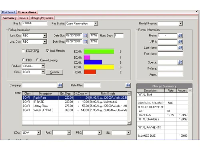This screenshot has height=150, width=200.
Task: Search Rate Plan with binoculars icon
Action: pyautogui.click(x=128, y=85)
